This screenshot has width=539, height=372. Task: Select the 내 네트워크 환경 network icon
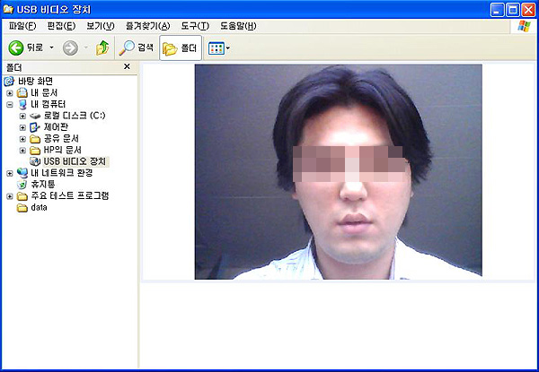point(22,173)
